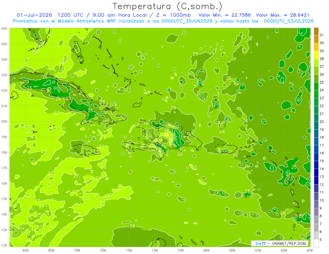Click the "82W" longitude axis label
Viewport: 329px width, 254px height.
tap(25, 250)
